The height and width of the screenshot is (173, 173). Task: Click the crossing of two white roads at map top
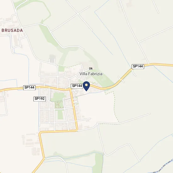(x=78, y=14)
